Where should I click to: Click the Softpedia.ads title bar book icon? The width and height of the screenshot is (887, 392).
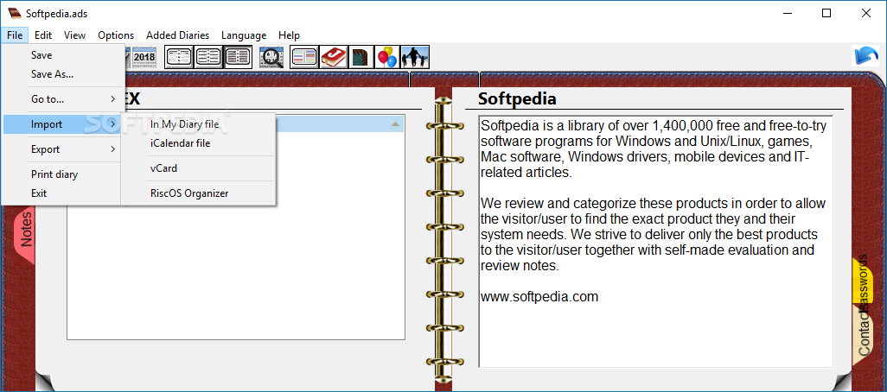tap(15, 13)
